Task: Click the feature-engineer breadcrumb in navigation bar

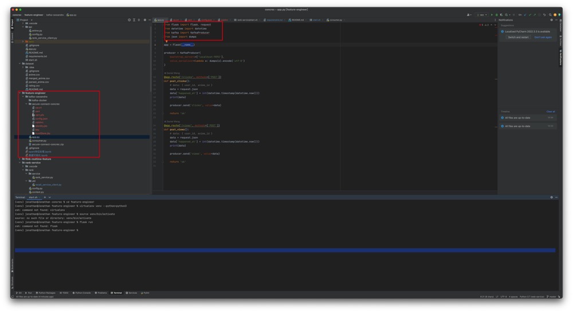Action: (34, 15)
